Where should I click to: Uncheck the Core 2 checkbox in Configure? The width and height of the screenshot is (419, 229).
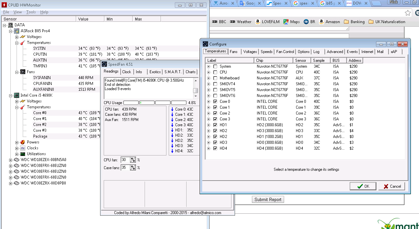(215, 113)
